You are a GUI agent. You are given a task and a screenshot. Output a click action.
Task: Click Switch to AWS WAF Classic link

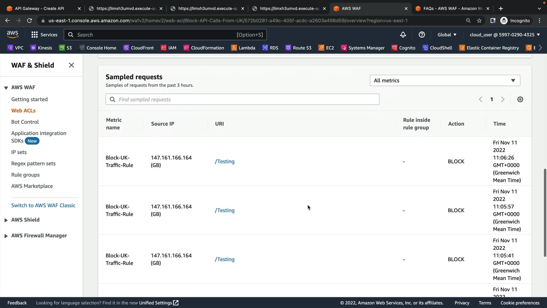pos(43,205)
